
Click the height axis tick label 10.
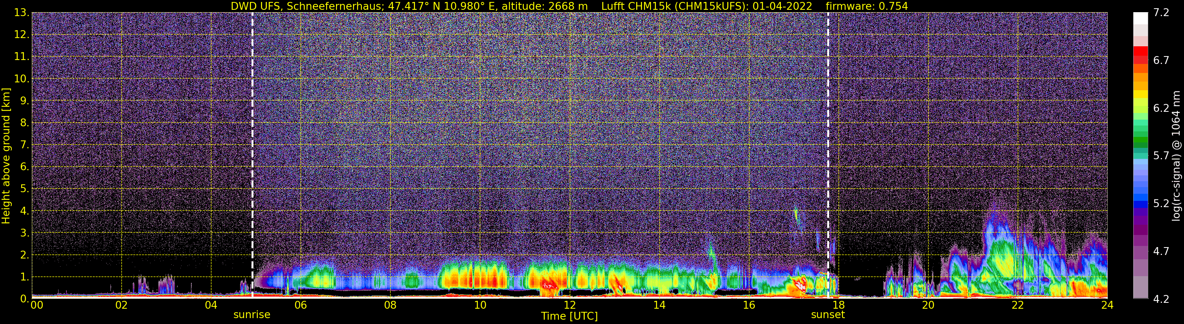pos(22,79)
